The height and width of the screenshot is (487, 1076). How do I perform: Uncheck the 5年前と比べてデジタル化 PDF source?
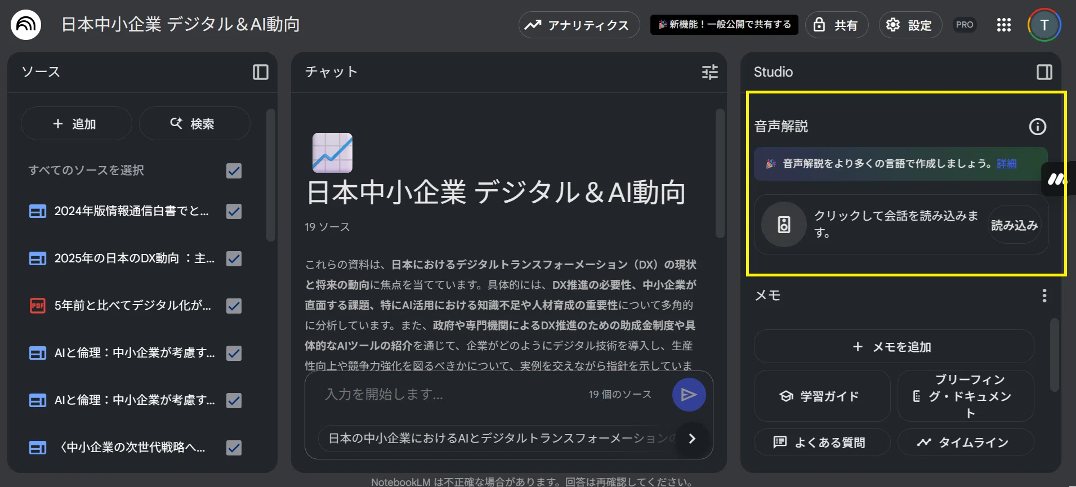pyautogui.click(x=234, y=306)
